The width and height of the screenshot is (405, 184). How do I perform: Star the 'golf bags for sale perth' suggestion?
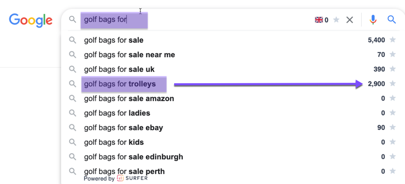[x=392, y=171]
